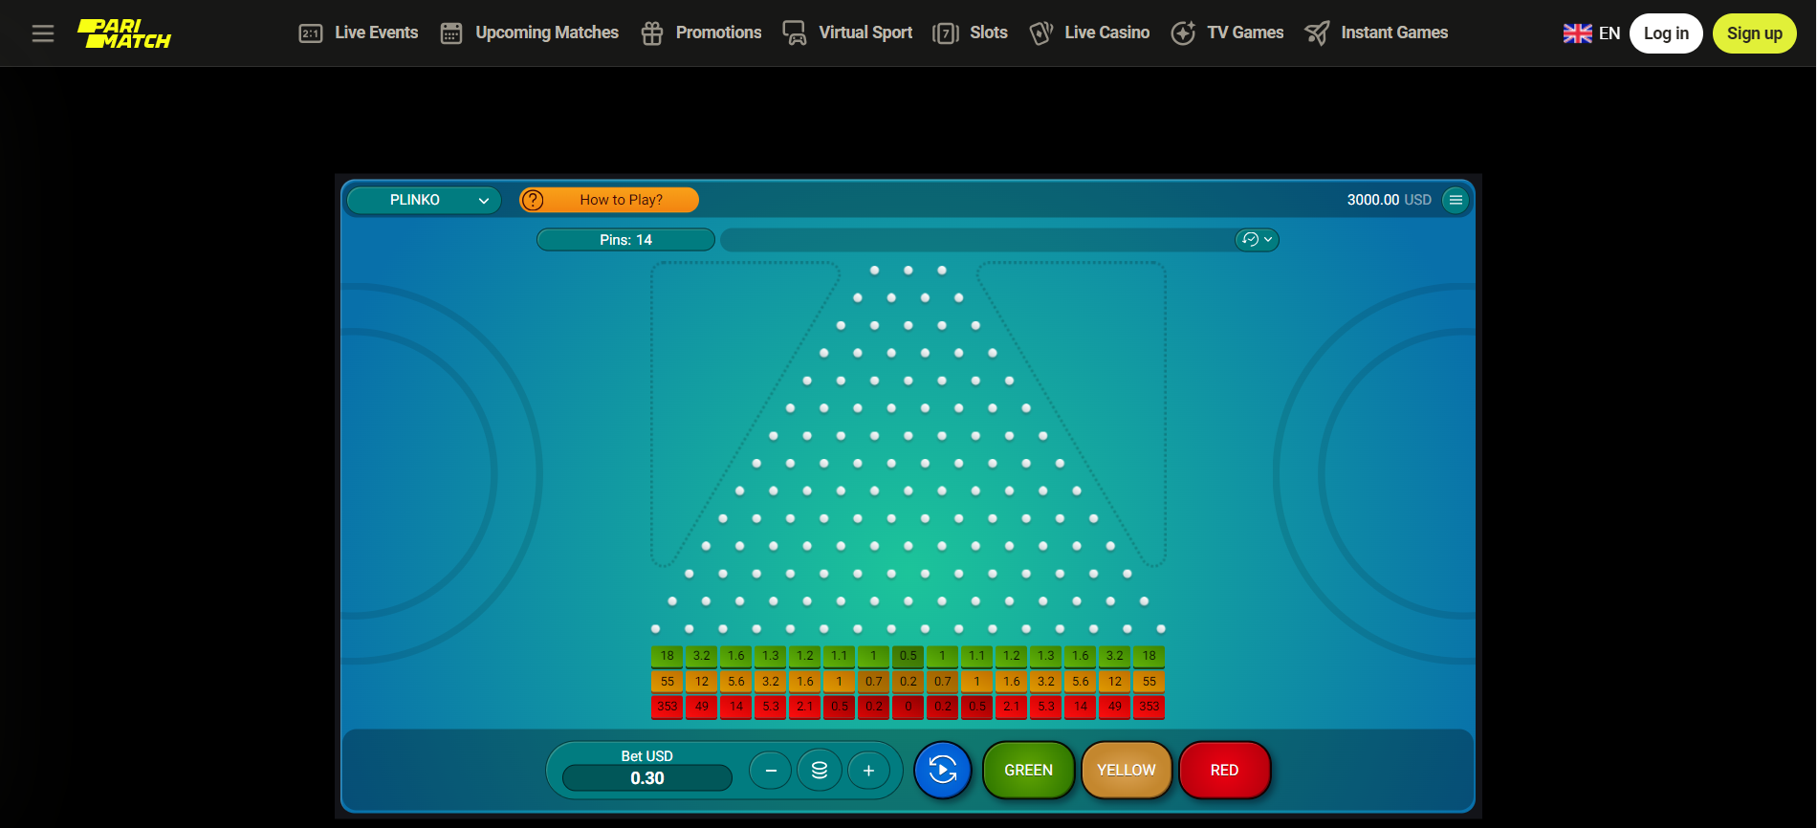Decrease bet with the minus button
The width and height of the screenshot is (1817, 828).
(771, 770)
